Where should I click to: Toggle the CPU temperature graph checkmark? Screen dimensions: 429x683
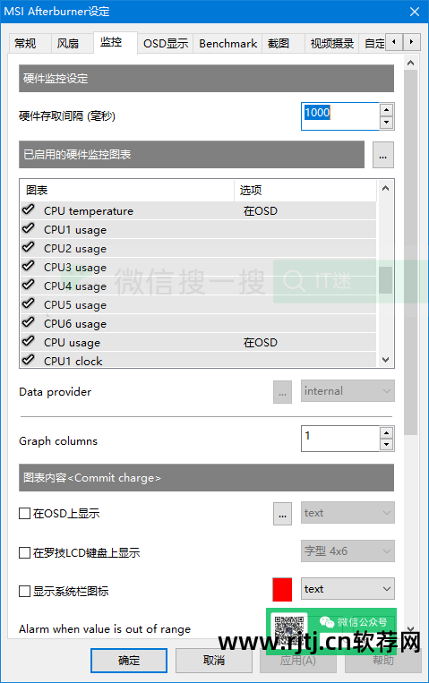29,209
